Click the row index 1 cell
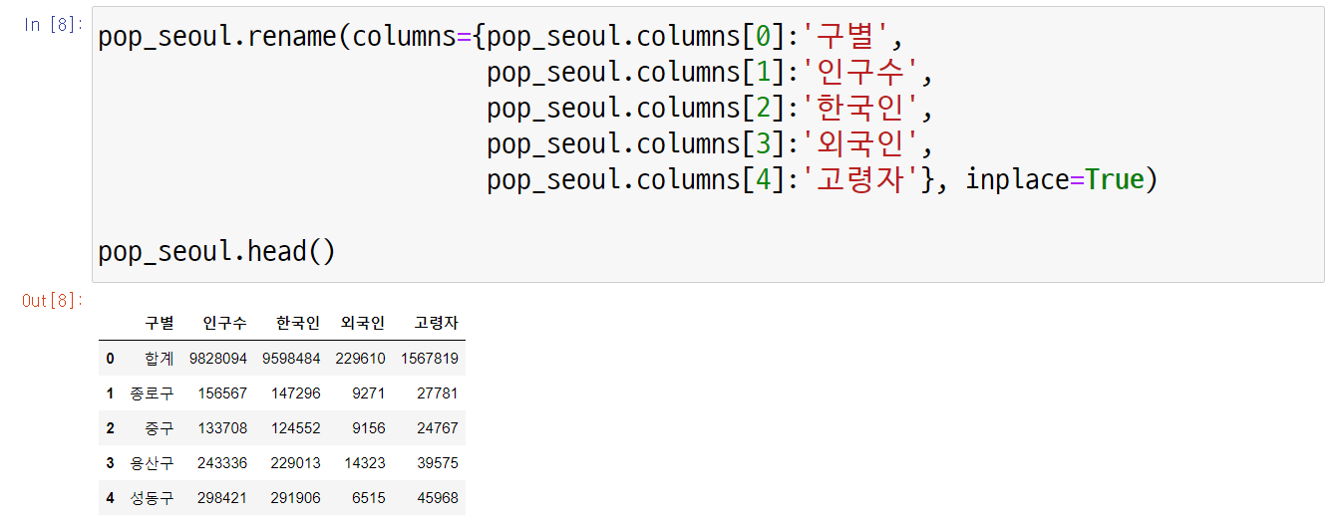Screen dimensions: 1336x521 [x=110, y=393]
